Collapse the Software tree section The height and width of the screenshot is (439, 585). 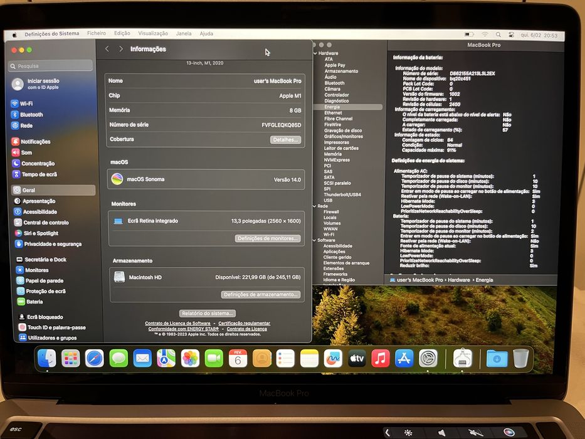pyautogui.click(x=314, y=240)
